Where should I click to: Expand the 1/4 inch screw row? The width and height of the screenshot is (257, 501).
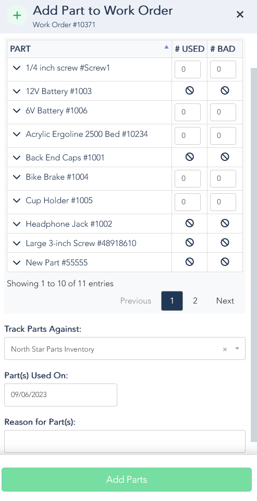(x=17, y=68)
